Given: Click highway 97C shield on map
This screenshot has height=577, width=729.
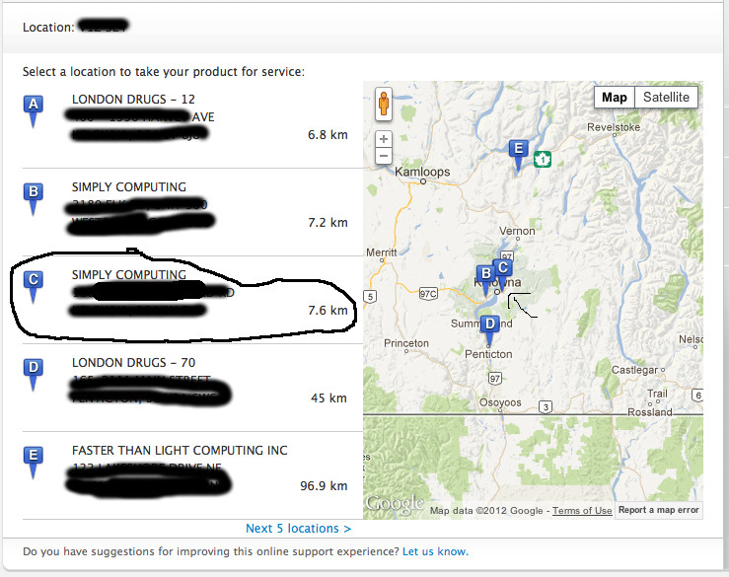Looking at the screenshot, I should tap(428, 293).
